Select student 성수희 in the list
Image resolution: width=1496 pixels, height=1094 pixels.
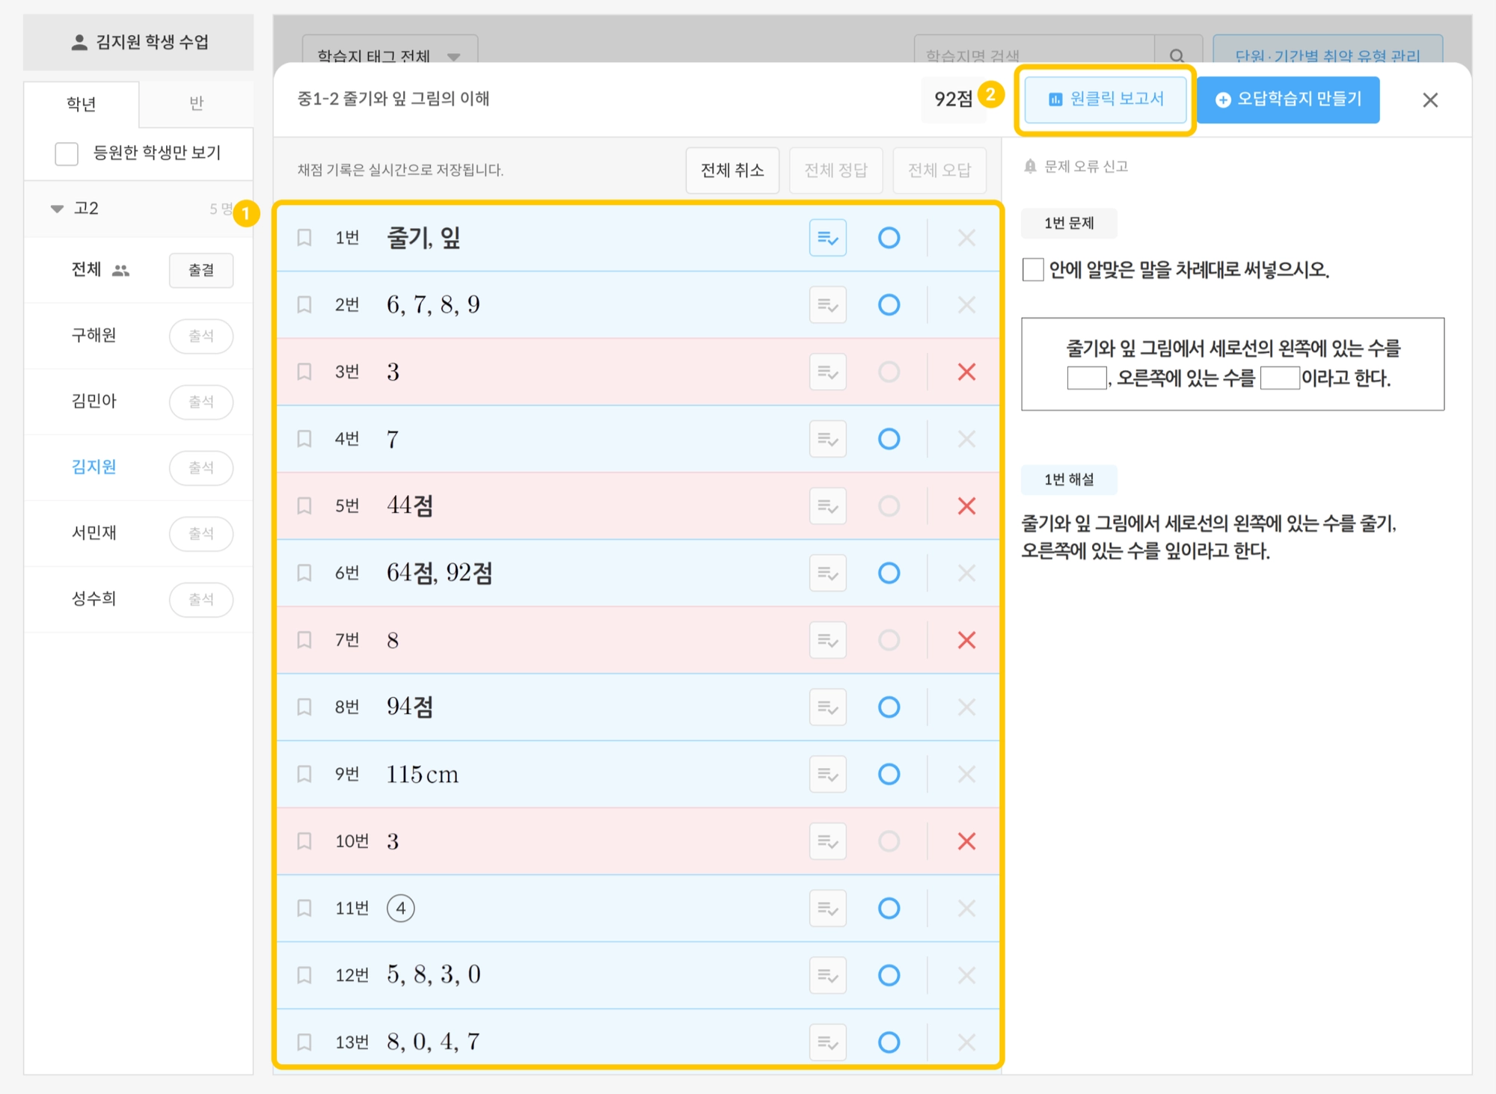tap(94, 598)
